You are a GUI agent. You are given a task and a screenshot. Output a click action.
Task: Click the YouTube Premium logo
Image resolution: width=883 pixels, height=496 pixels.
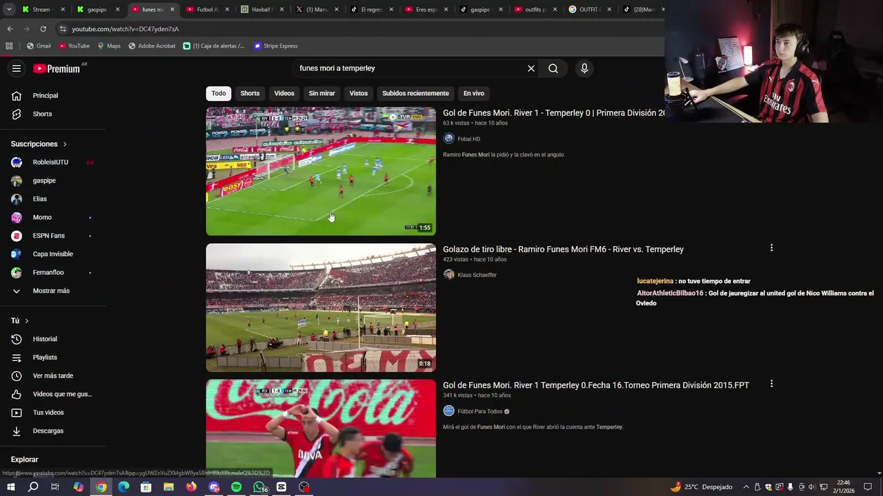57,68
